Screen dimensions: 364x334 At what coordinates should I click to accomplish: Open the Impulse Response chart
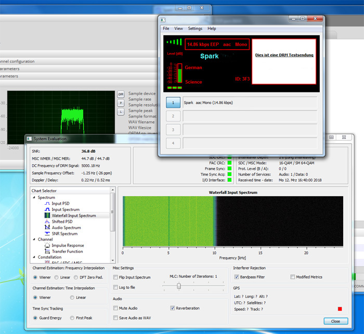tap(68, 245)
